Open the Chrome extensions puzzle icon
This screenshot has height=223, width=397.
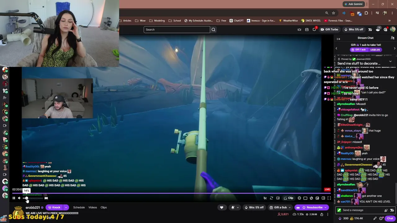(x=366, y=13)
